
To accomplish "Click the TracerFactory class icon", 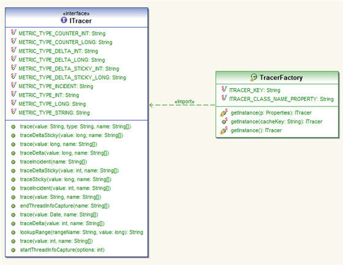I will [x=254, y=77].
